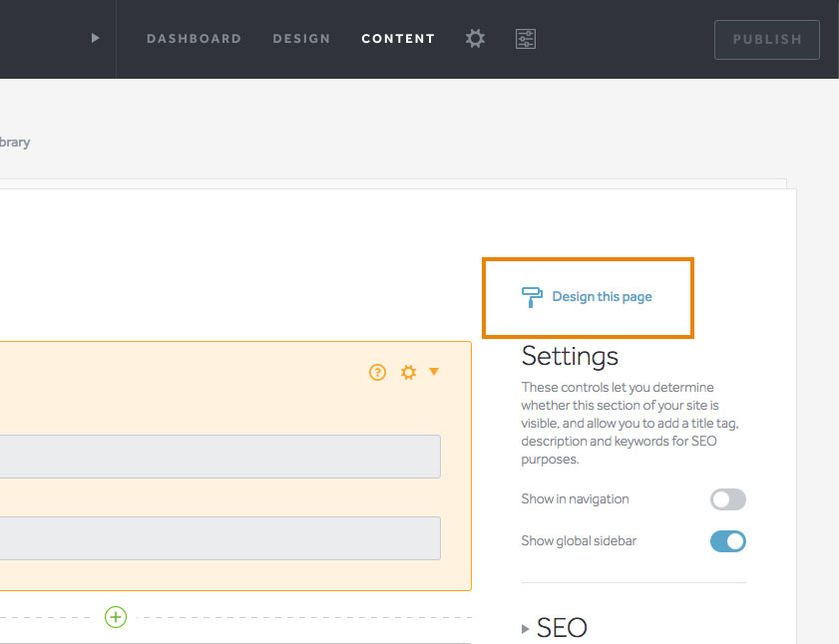Click the settings gear icon in top navigation
839x644 pixels.
475,39
